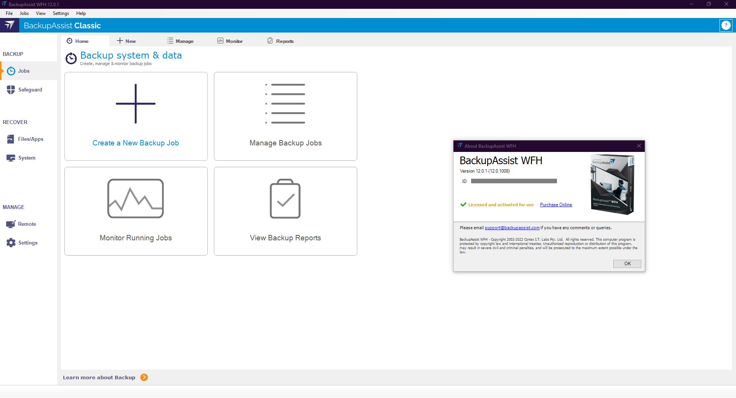
Task: Click the Home tab clock icon
Action: (x=69, y=41)
